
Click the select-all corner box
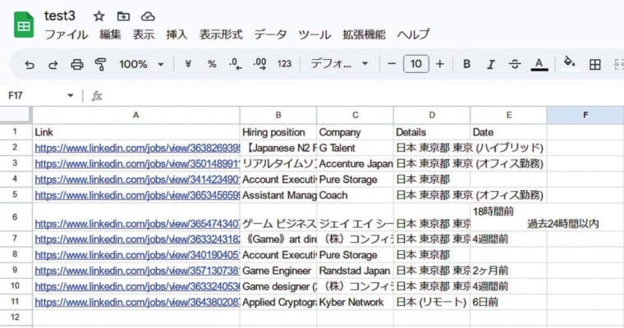point(15,116)
